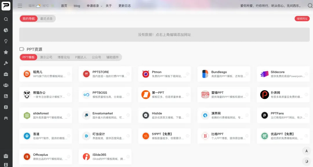Switch to the 辅助插件 category tab
Viewport: 313px width, 167px height.
[112, 57]
